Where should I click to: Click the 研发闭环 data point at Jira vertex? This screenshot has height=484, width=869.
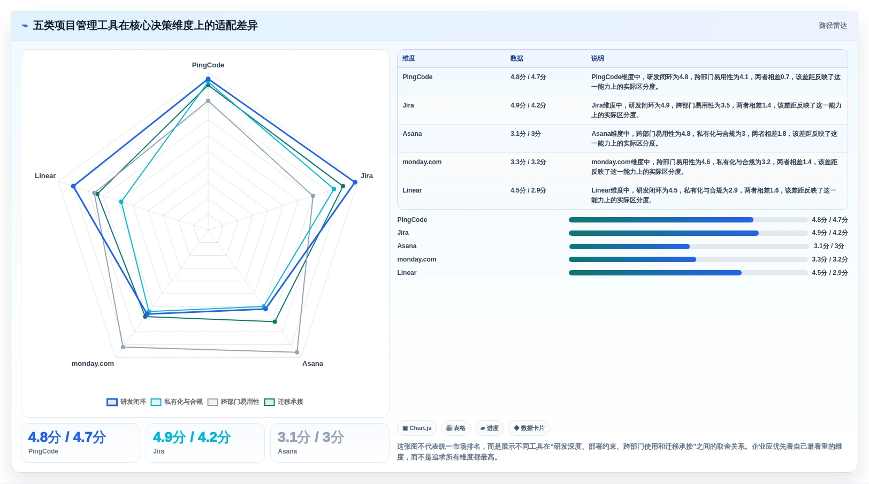[355, 182]
